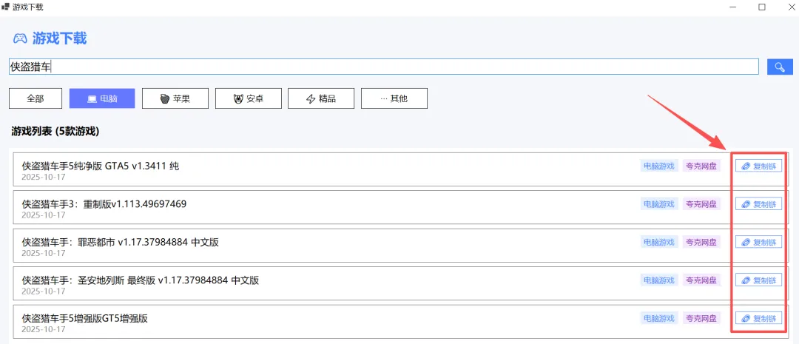Click the blue magnifier search button
Image resolution: width=799 pixels, height=344 pixels.
pos(781,67)
